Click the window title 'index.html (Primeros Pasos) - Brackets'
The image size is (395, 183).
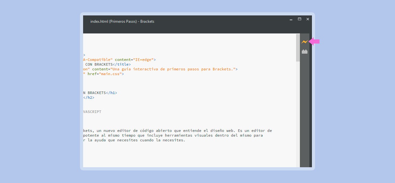(x=122, y=21)
